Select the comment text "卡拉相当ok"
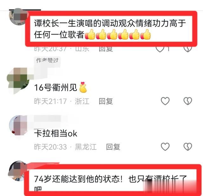203x196 pixels. coord(56,133)
